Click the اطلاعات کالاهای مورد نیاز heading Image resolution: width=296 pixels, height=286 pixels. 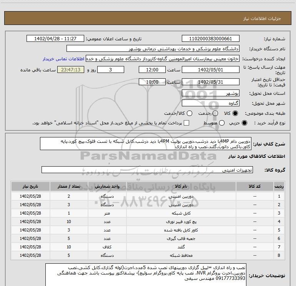tap(256, 156)
